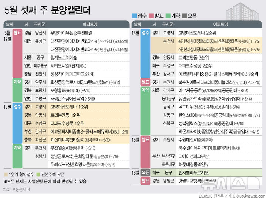Select the 고양더샵포레나 1순위 row

69,107
